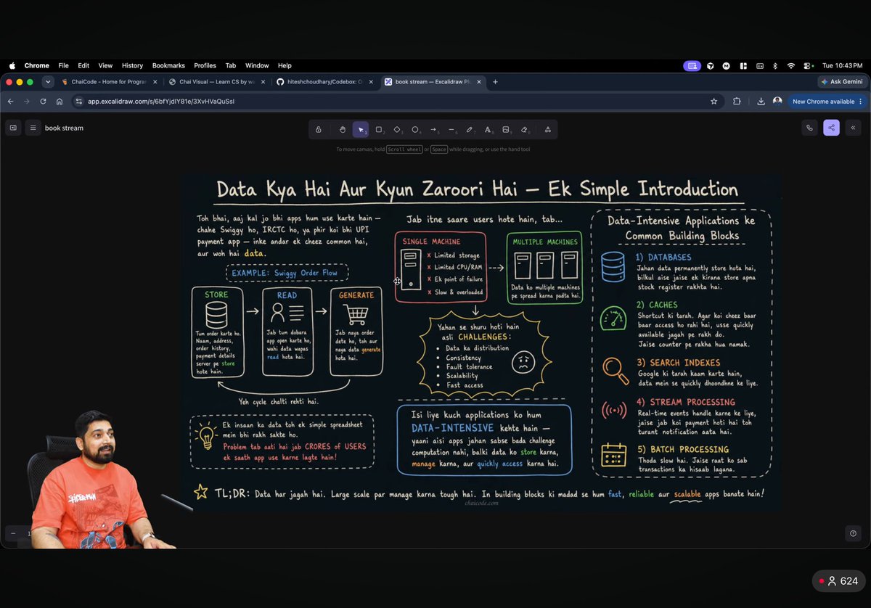Open the more shapes tools icon
Screen dimensions: 871x608
pos(547,129)
